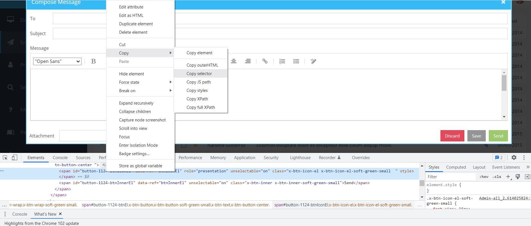Open the "Open Sans" font dropdown
531x226 pixels.
57,61
